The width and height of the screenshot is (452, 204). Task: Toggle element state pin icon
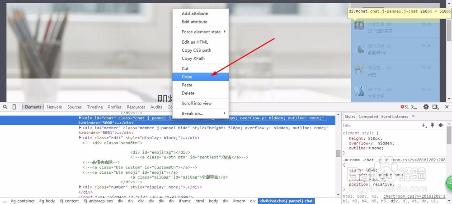tap(433, 125)
